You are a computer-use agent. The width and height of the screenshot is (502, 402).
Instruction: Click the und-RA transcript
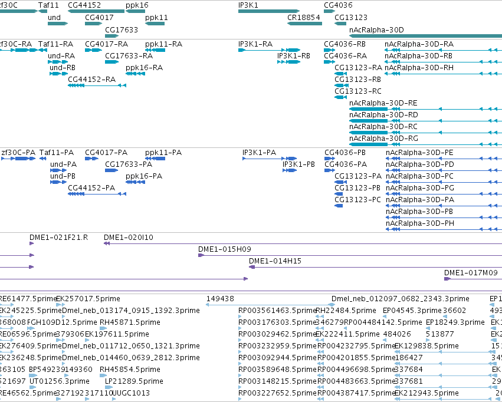pyautogui.click(x=58, y=62)
